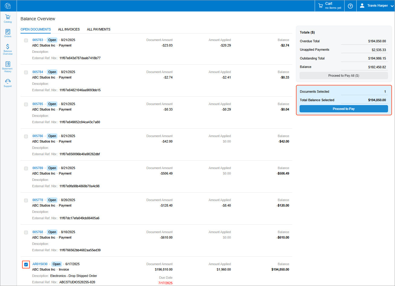Tick the checkbox for document 005768
The image size is (395, 286).
[x=26, y=232]
